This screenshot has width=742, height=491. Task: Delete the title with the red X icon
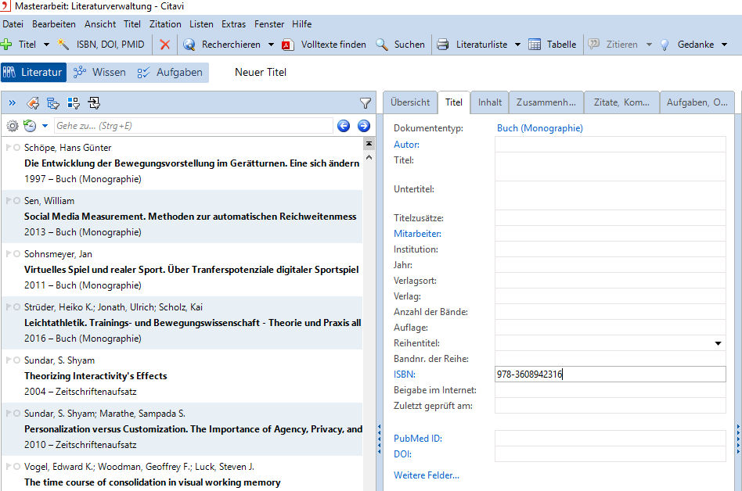(x=164, y=45)
